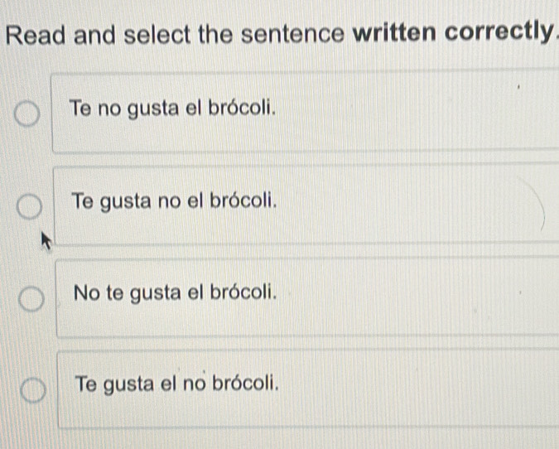Click the word "no" in the fourth answer
The image size is (559, 449).
click(x=195, y=385)
